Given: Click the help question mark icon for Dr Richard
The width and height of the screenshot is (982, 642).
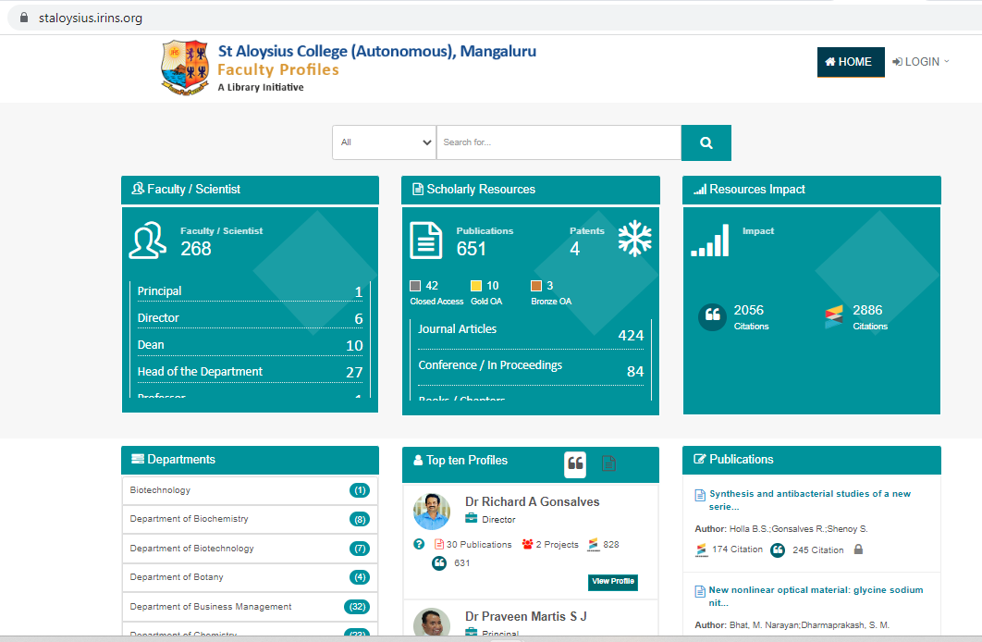Looking at the screenshot, I should pos(419,544).
